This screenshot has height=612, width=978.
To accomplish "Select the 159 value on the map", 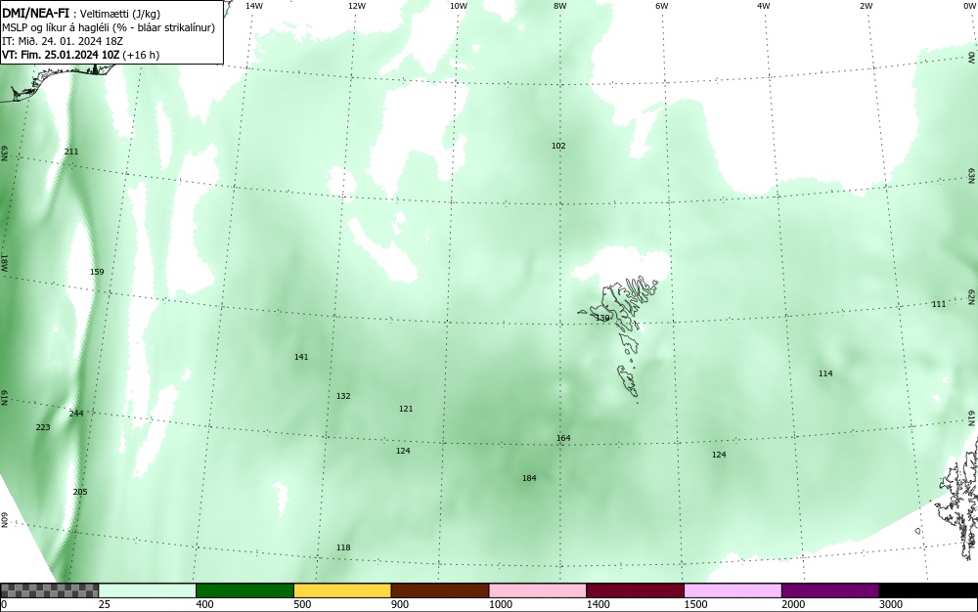I will [97, 272].
